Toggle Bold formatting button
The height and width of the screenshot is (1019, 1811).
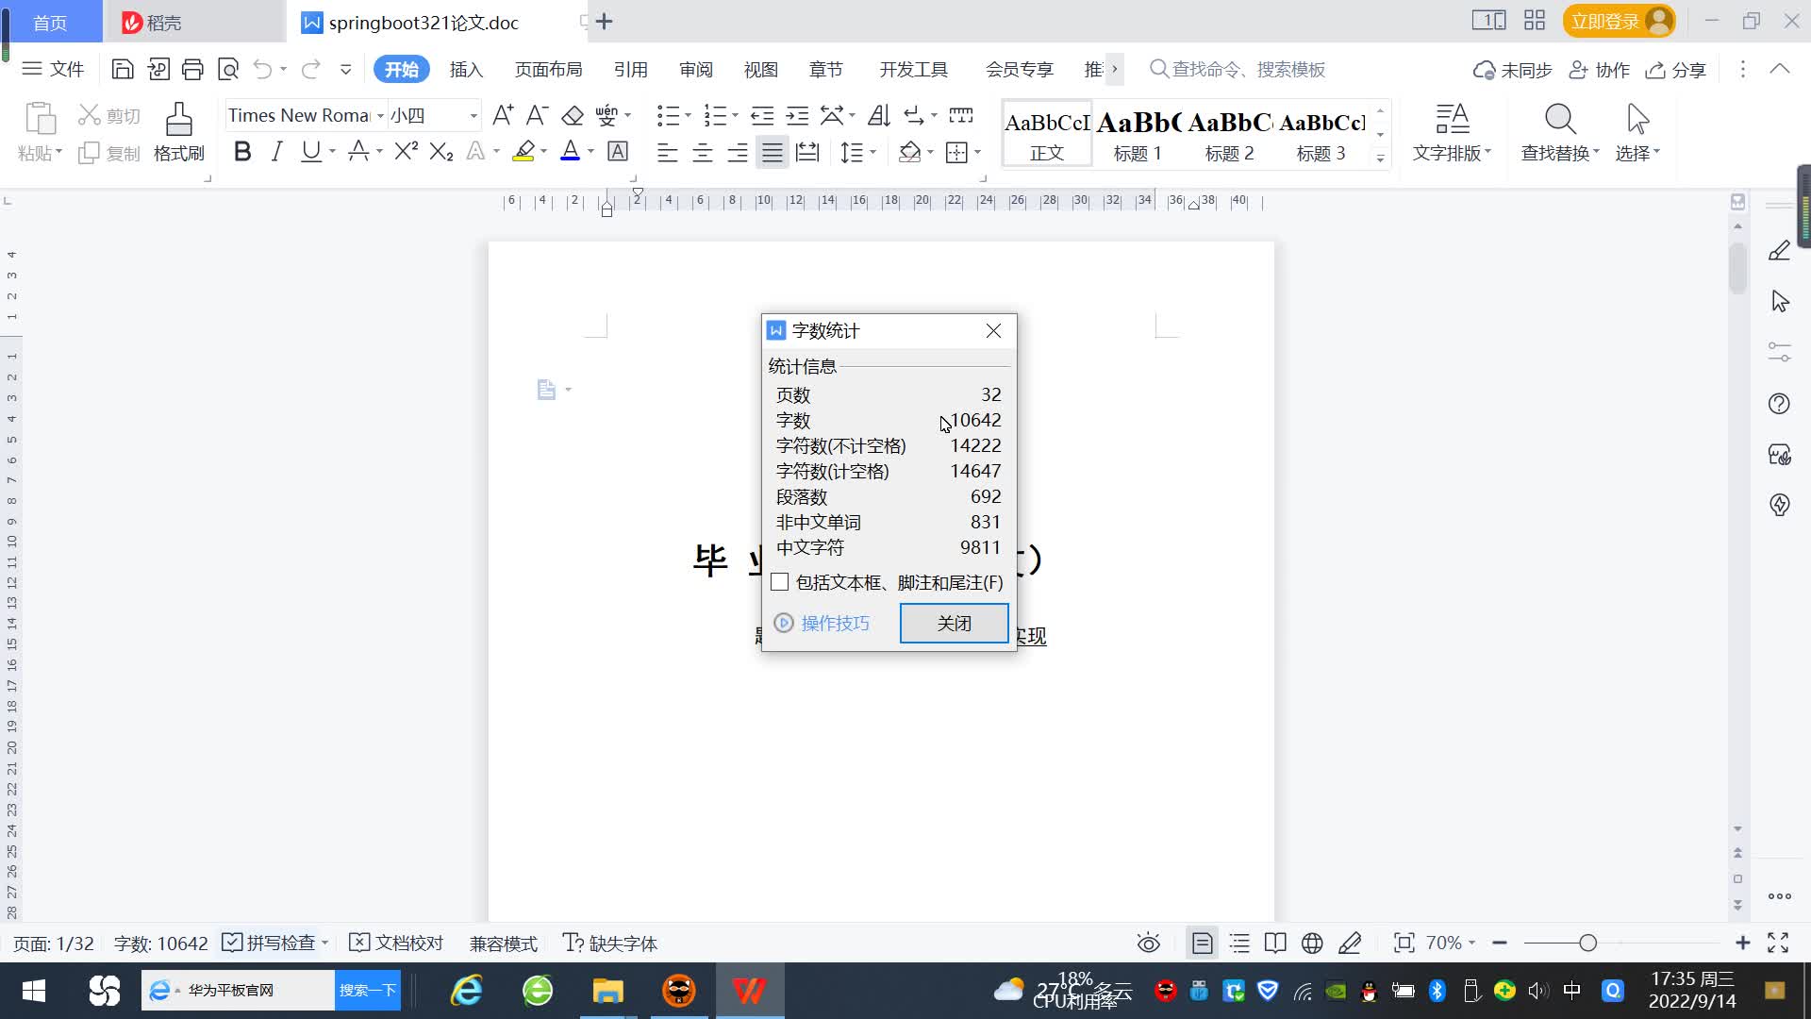pyautogui.click(x=242, y=152)
